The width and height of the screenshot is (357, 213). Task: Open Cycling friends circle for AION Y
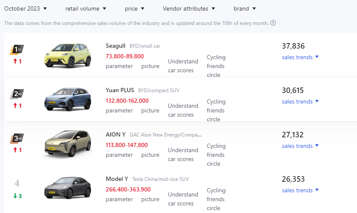pos(216,155)
